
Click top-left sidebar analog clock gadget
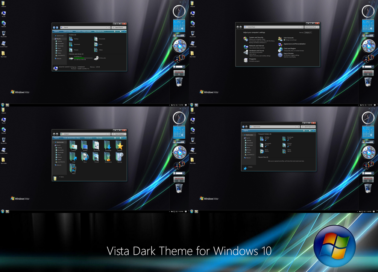[x=179, y=11]
